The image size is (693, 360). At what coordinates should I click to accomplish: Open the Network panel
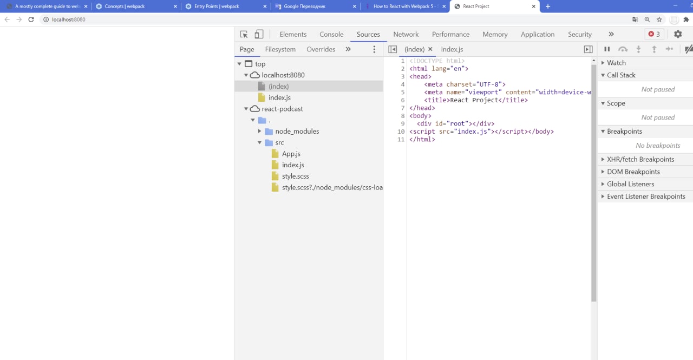tap(406, 34)
